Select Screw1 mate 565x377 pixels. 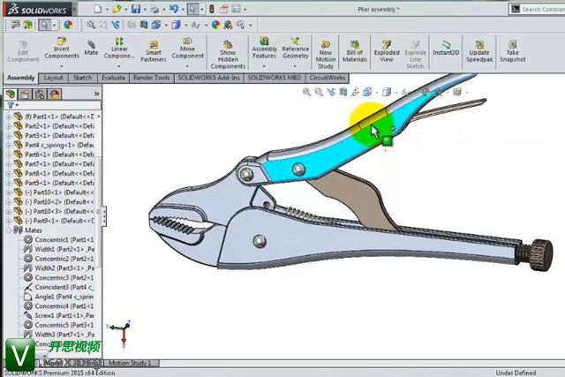[59, 315]
